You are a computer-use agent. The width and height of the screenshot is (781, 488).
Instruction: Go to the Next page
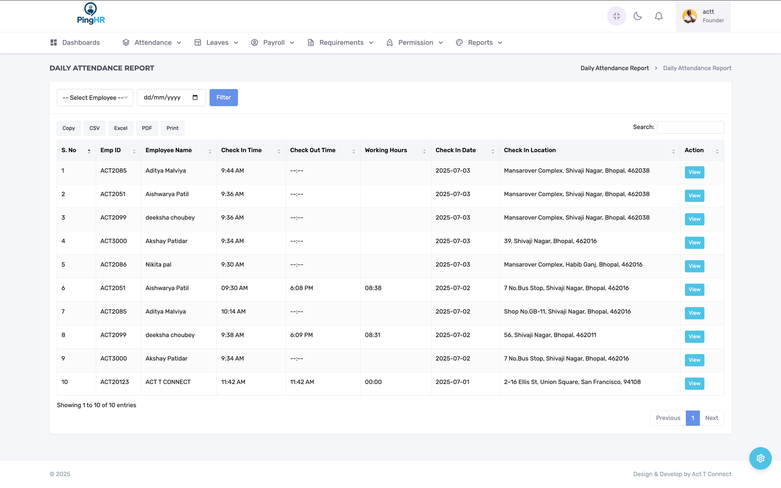click(x=711, y=418)
